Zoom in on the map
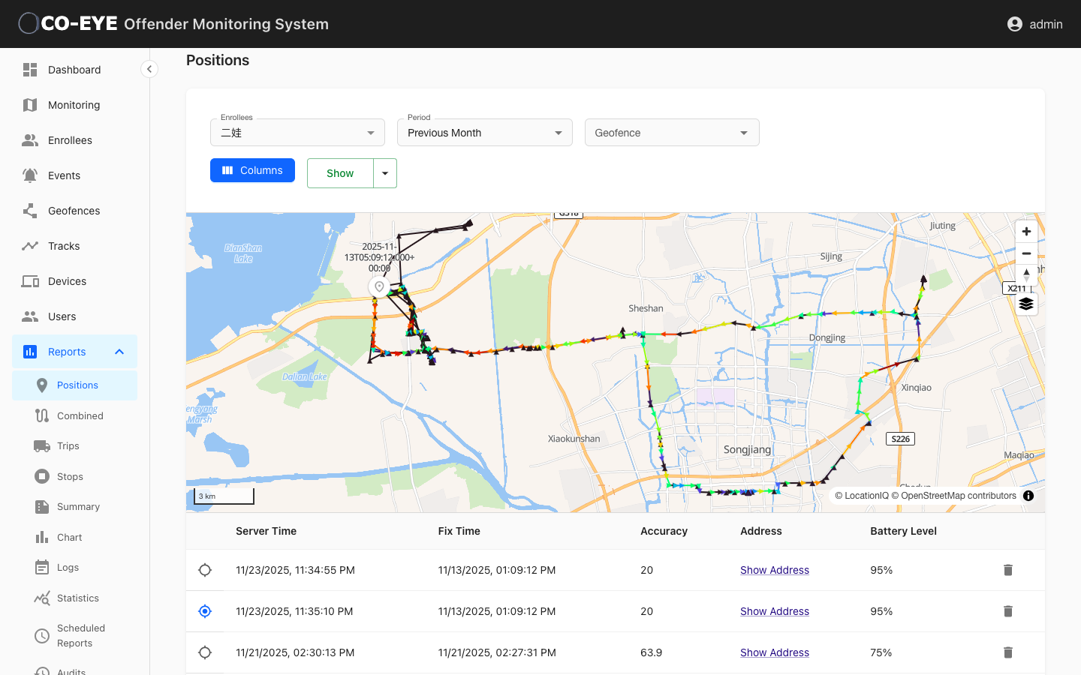The height and width of the screenshot is (675, 1081). click(x=1026, y=232)
